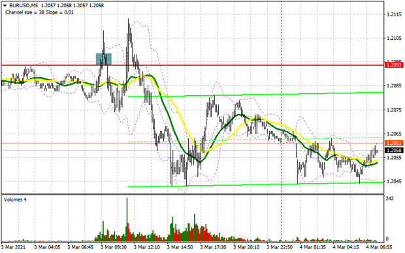Select the red horizontal line at 1.2093
Screen dimensions: 405x253
pos(193,65)
